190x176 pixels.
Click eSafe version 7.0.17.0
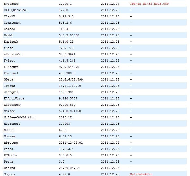tap(66, 48)
